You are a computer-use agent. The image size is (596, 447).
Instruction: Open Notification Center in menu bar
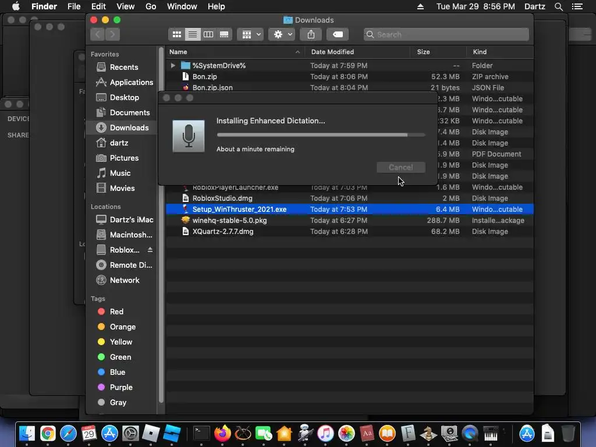pos(577,6)
